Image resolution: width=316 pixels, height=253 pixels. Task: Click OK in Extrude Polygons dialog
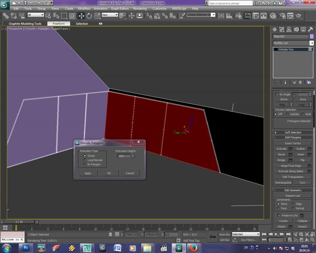click(x=109, y=173)
